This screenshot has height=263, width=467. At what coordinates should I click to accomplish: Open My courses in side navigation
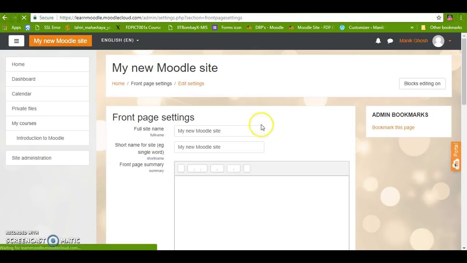click(x=47, y=123)
